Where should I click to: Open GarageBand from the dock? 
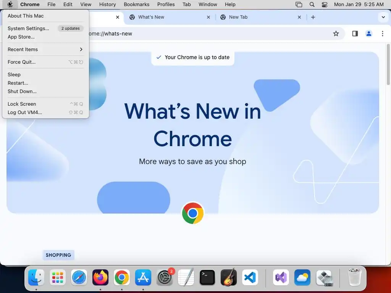click(229, 277)
